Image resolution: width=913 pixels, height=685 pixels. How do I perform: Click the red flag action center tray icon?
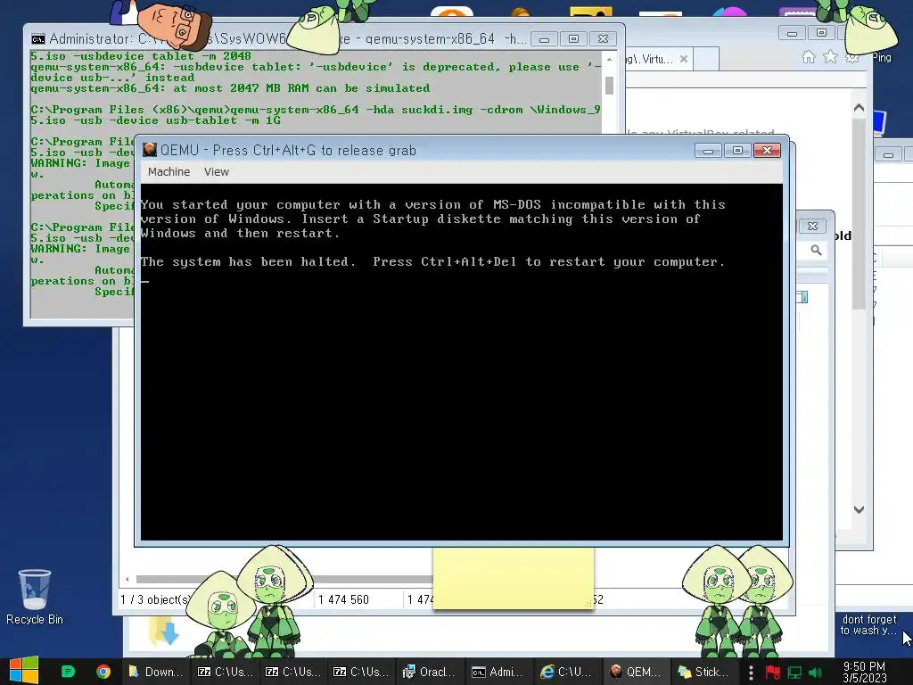point(773,673)
